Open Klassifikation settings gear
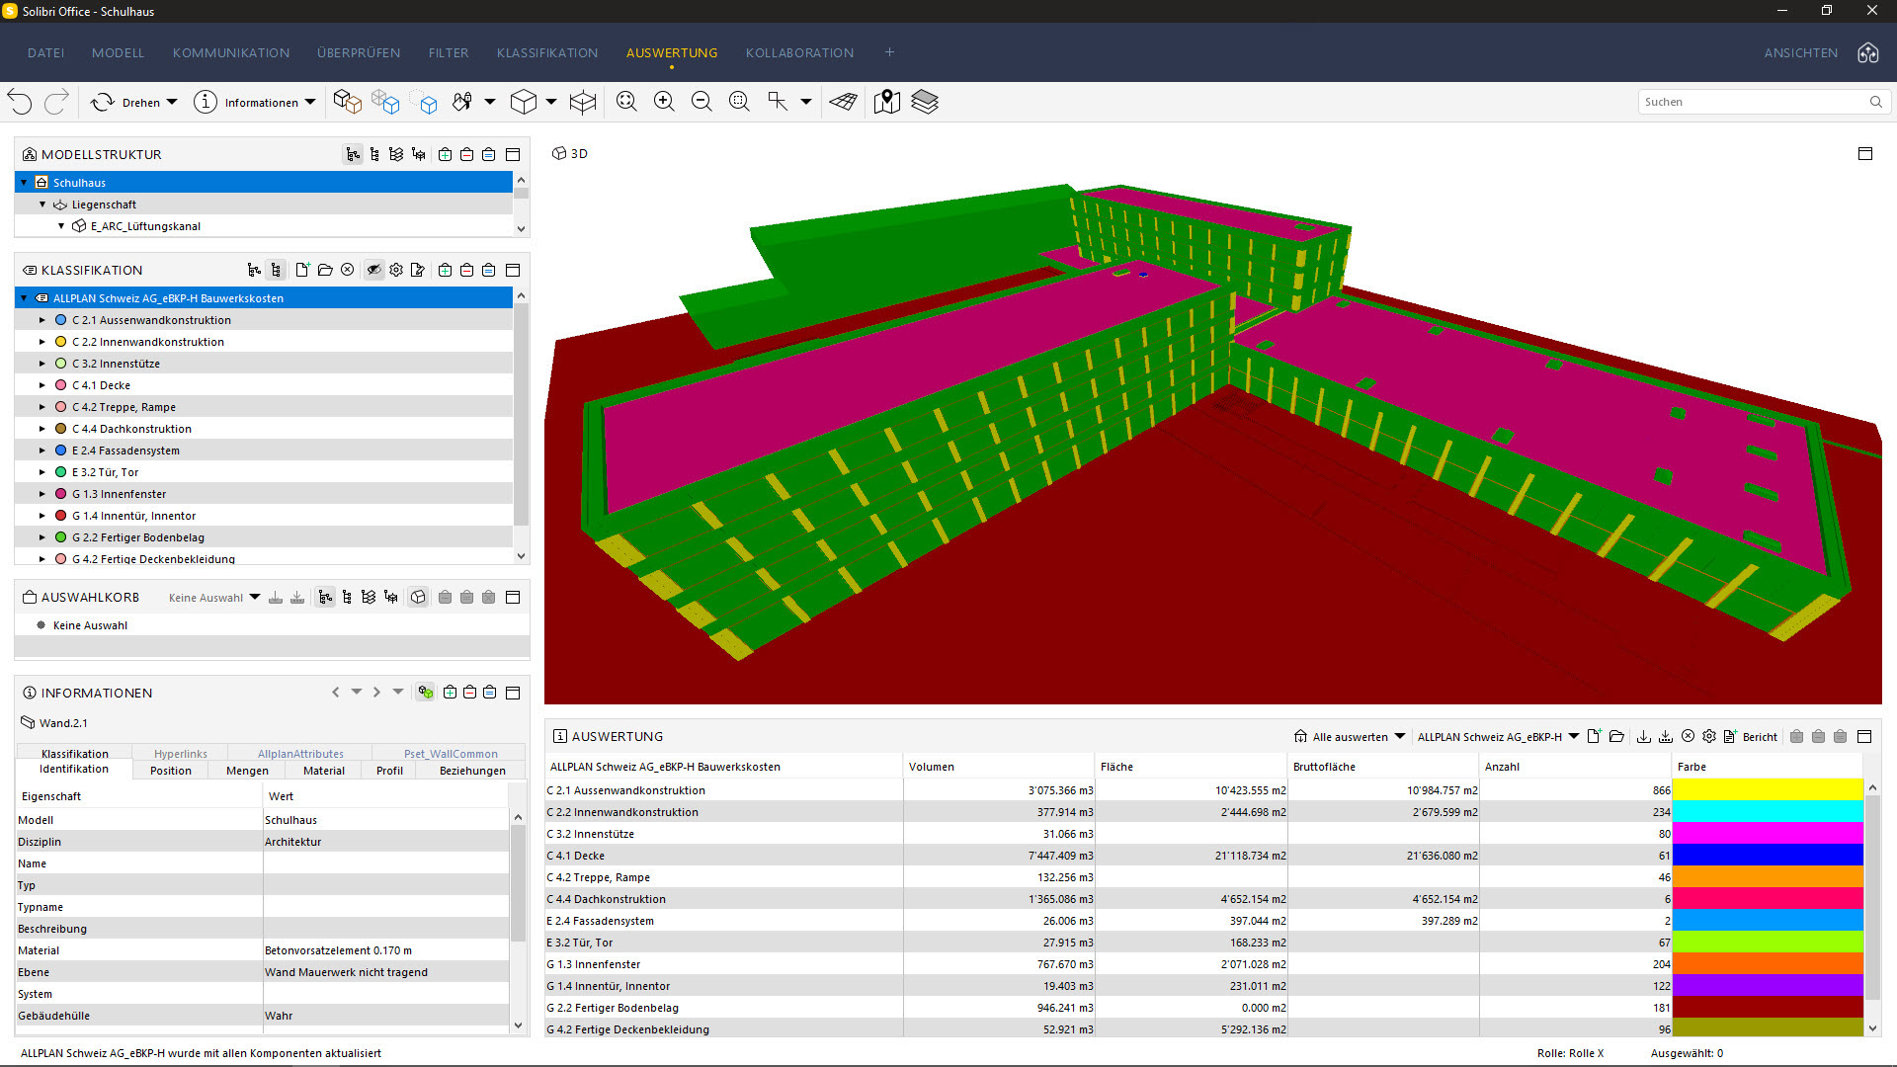The image size is (1897, 1067). pos(396,270)
